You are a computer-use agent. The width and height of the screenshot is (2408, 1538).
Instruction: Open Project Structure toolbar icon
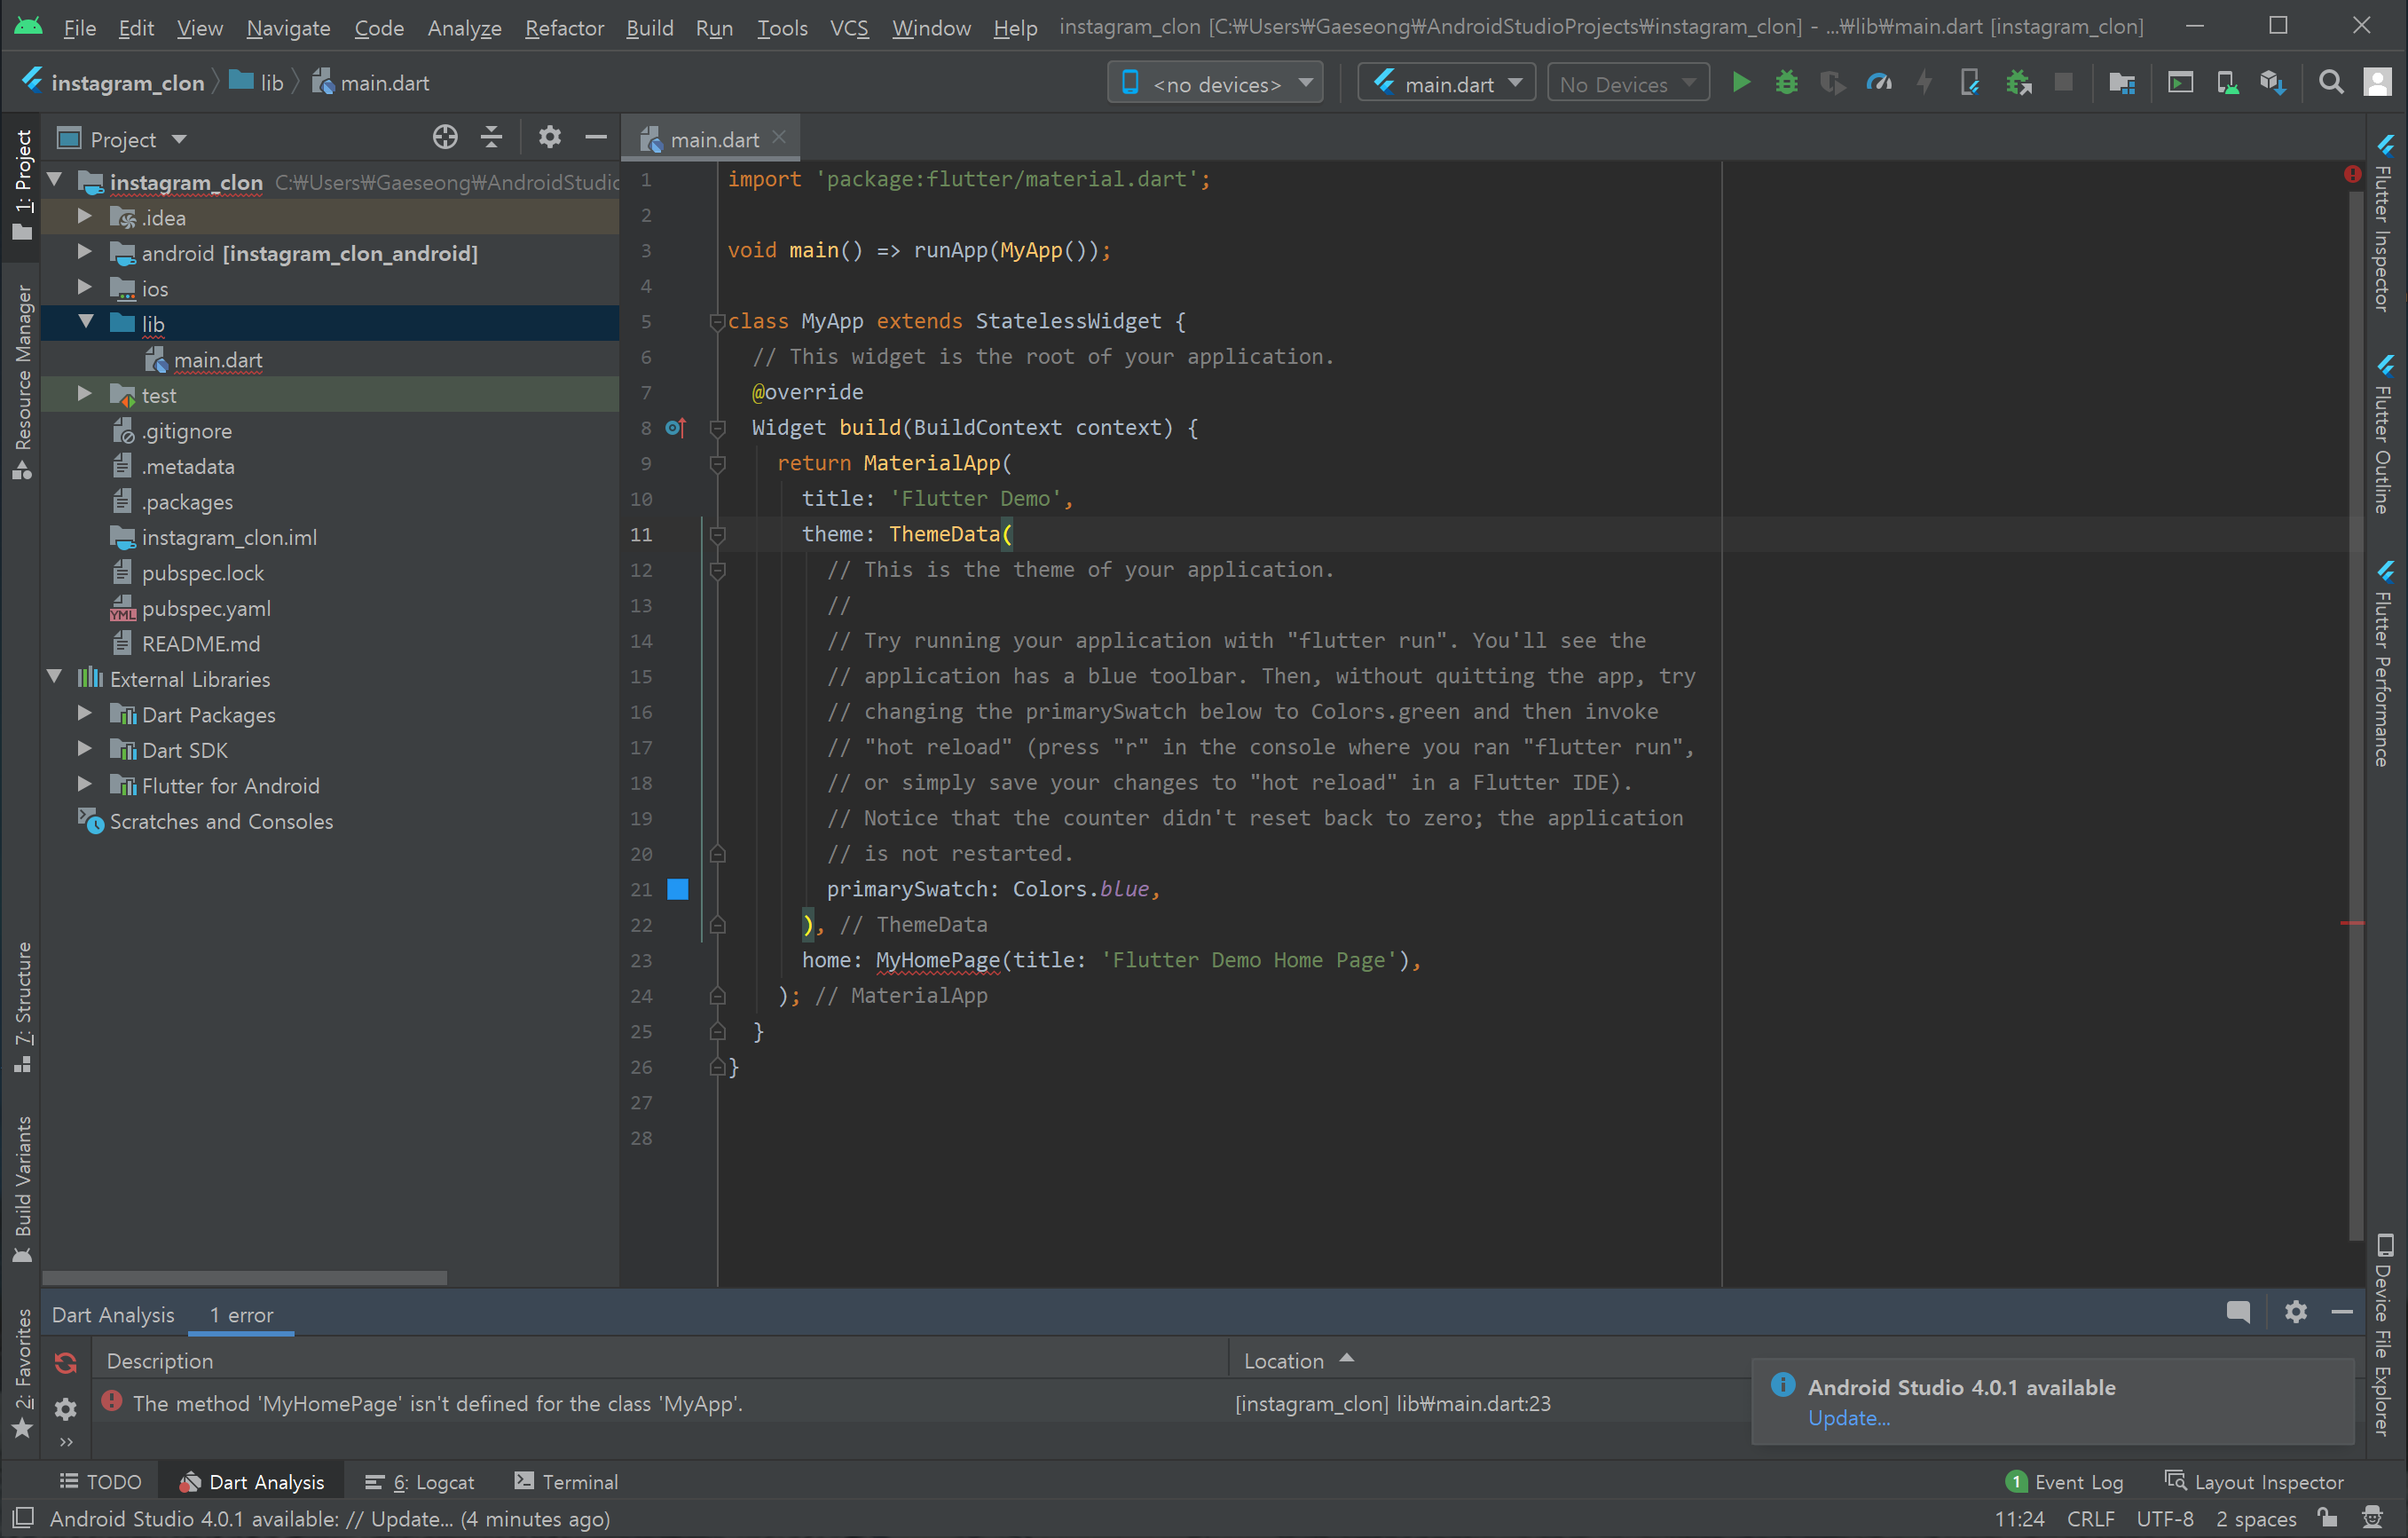point(2121,83)
